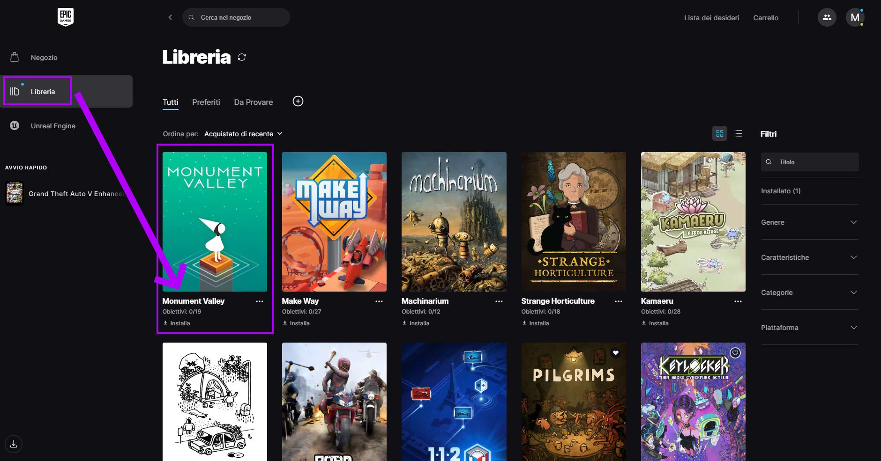
Task: Install Kamaeru
Action: click(x=655, y=323)
